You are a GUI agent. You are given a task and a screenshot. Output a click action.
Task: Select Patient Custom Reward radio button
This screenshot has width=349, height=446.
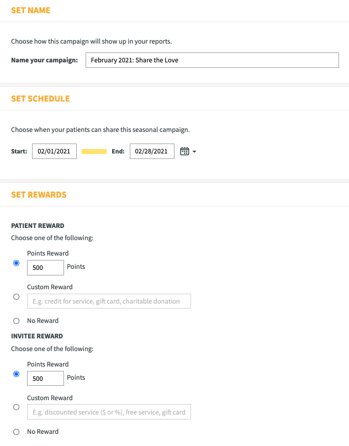click(x=16, y=296)
